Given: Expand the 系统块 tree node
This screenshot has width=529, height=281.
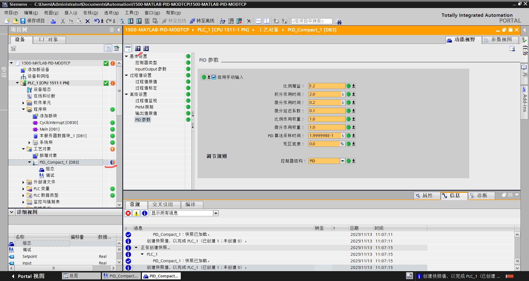Looking at the screenshot, I should [x=29, y=142].
